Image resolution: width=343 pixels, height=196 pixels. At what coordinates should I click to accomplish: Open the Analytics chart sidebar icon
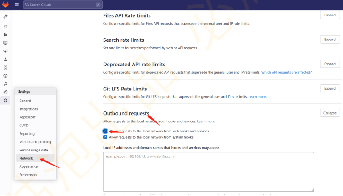(5, 35)
